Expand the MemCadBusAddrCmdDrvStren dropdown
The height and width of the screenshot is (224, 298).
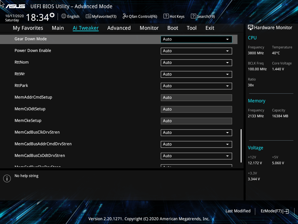[196, 144]
